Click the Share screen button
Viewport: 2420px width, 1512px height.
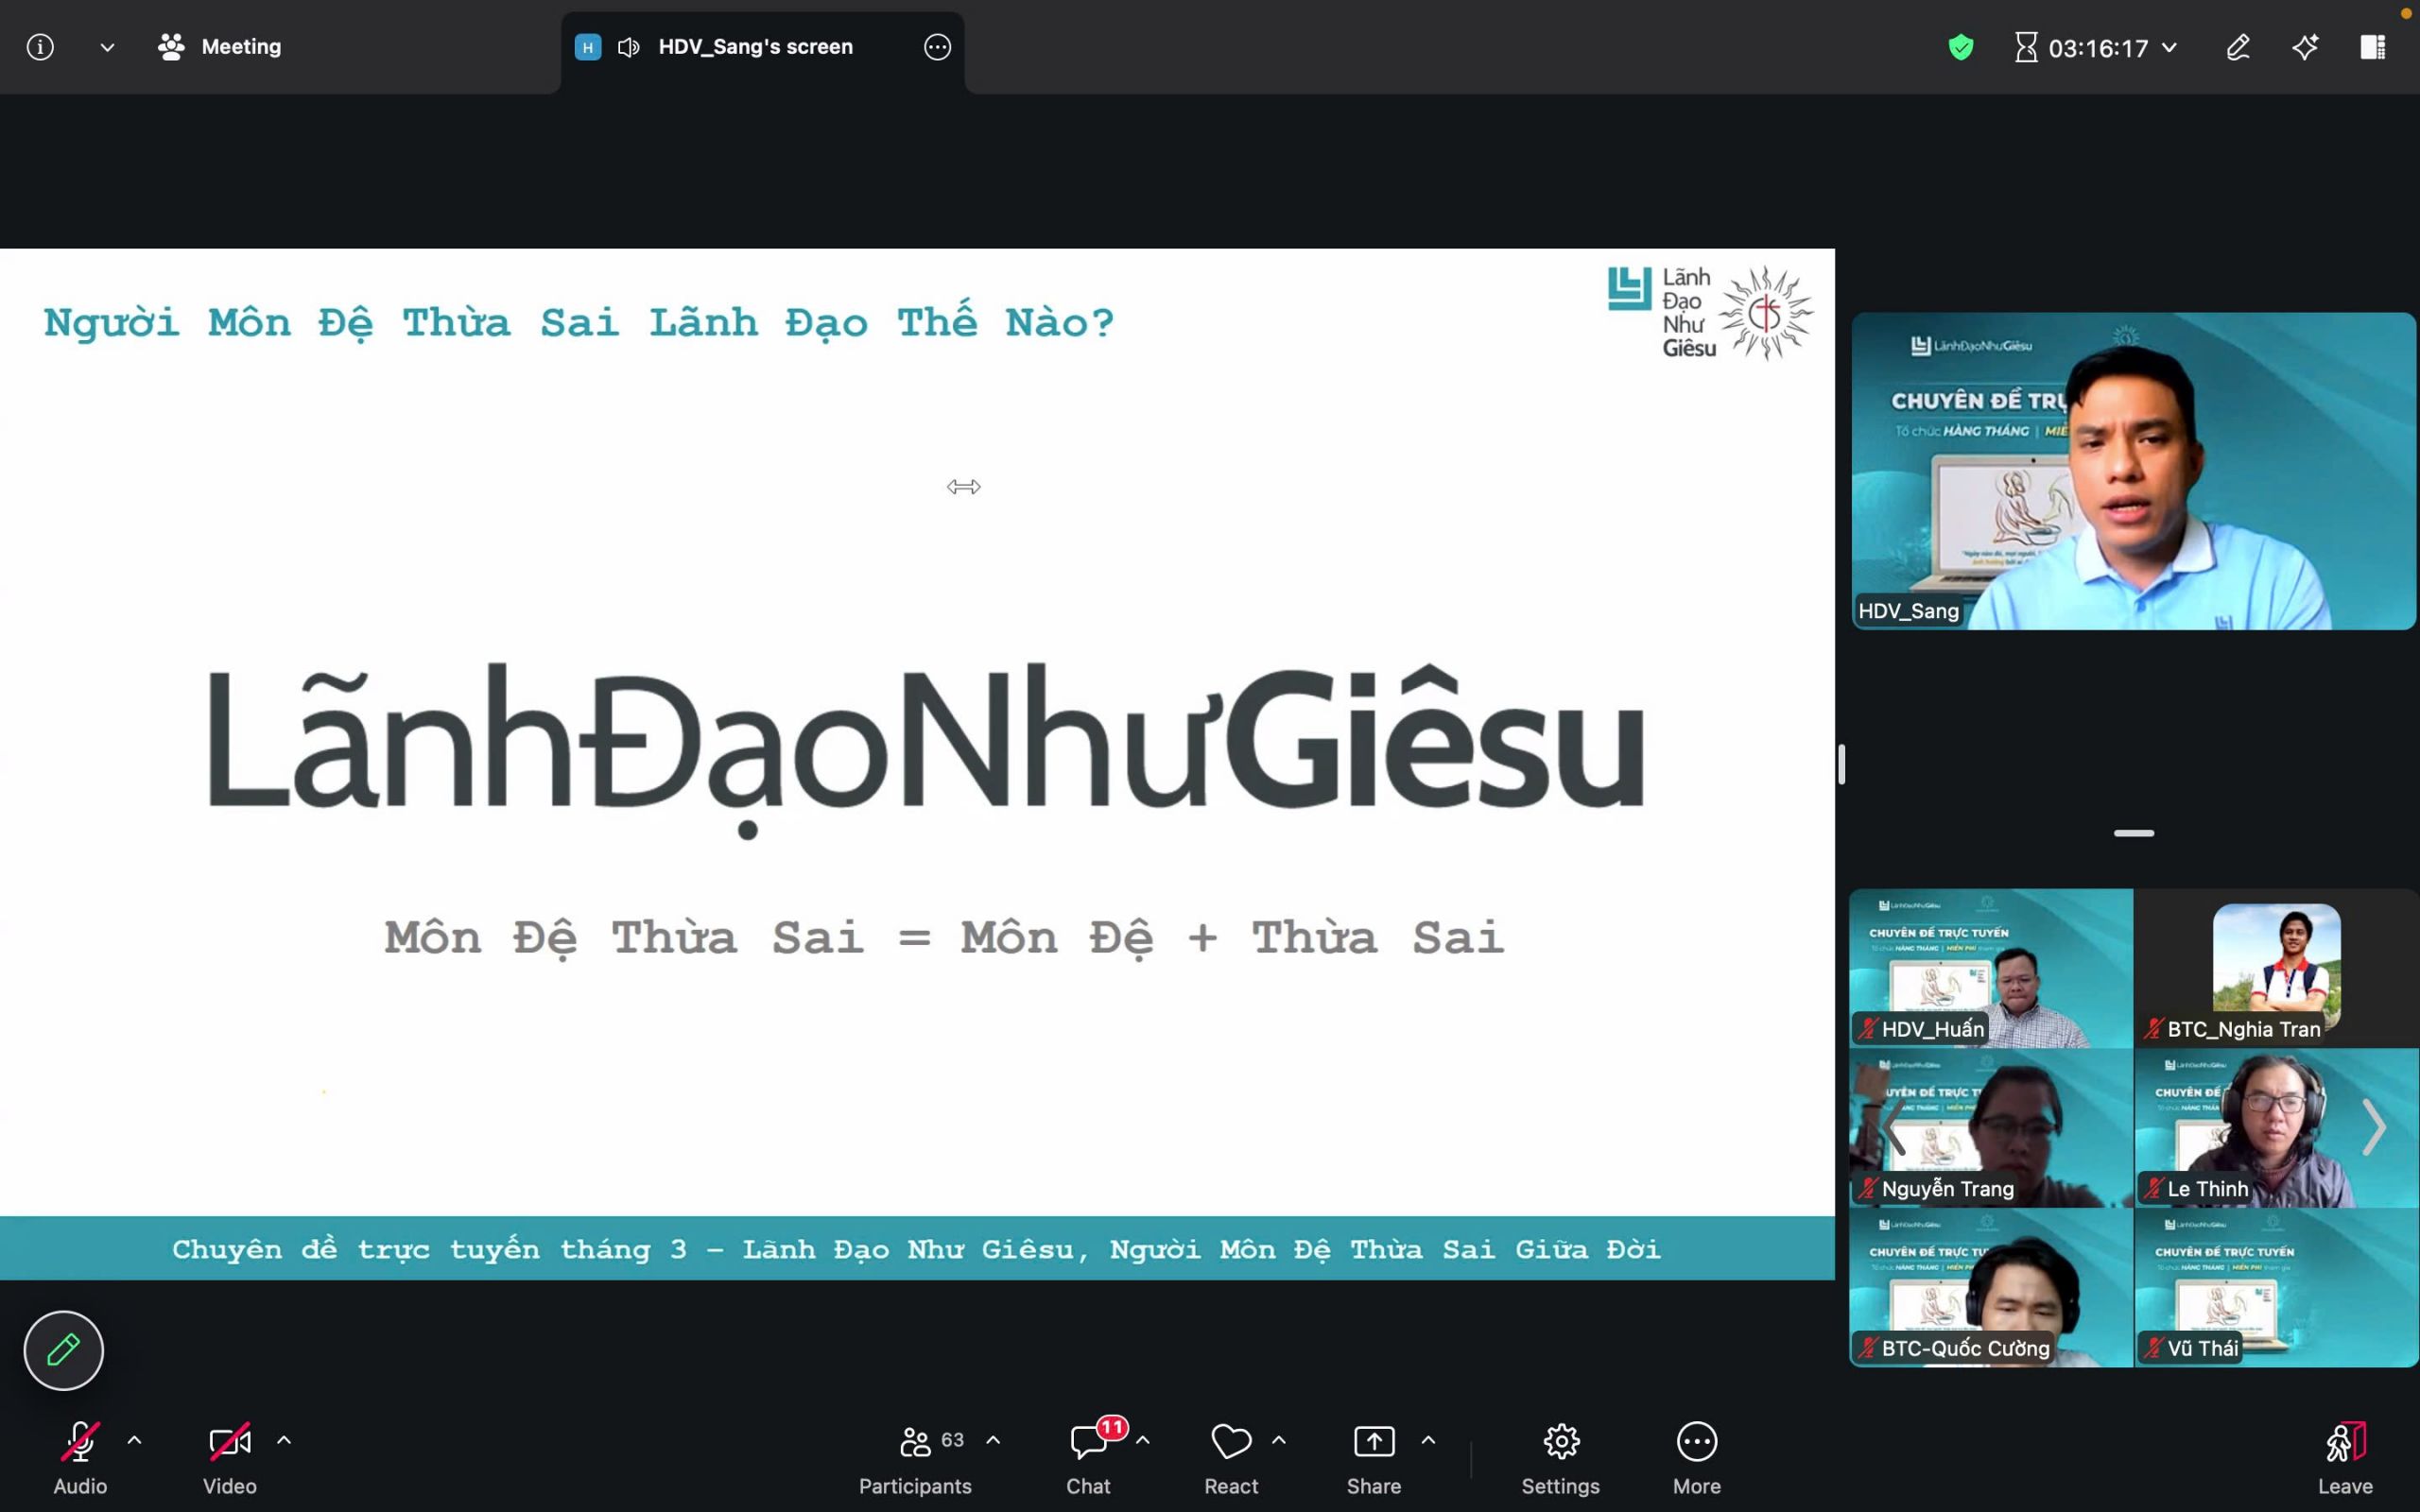click(1374, 1458)
